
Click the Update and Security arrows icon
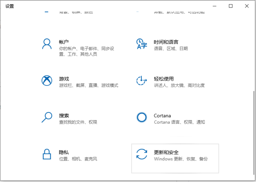[x=142, y=154]
